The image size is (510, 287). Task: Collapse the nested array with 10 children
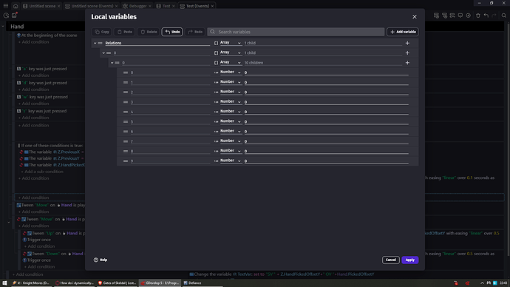click(112, 62)
